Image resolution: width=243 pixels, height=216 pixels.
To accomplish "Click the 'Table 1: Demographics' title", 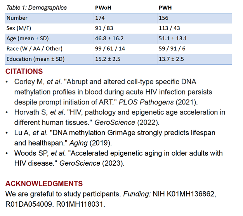I will (36, 8).
